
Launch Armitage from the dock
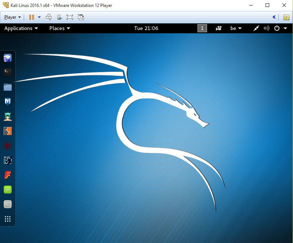click(x=8, y=116)
